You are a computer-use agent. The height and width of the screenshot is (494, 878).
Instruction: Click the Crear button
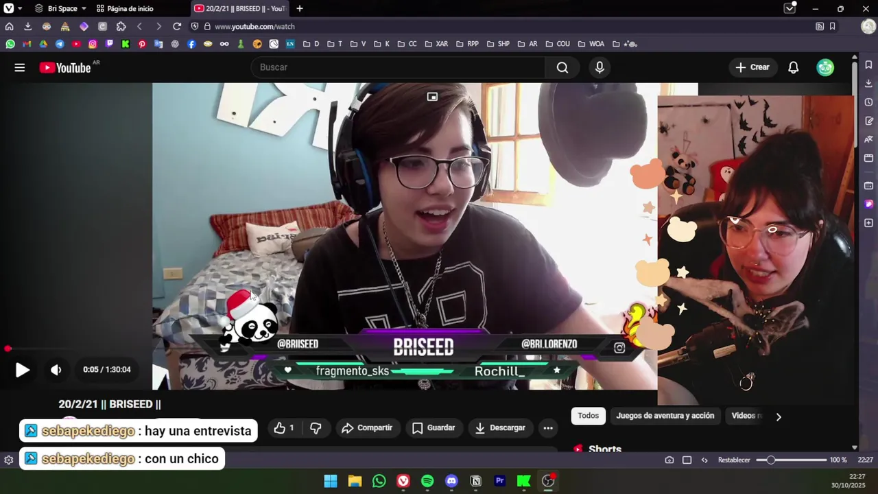(x=752, y=67)
